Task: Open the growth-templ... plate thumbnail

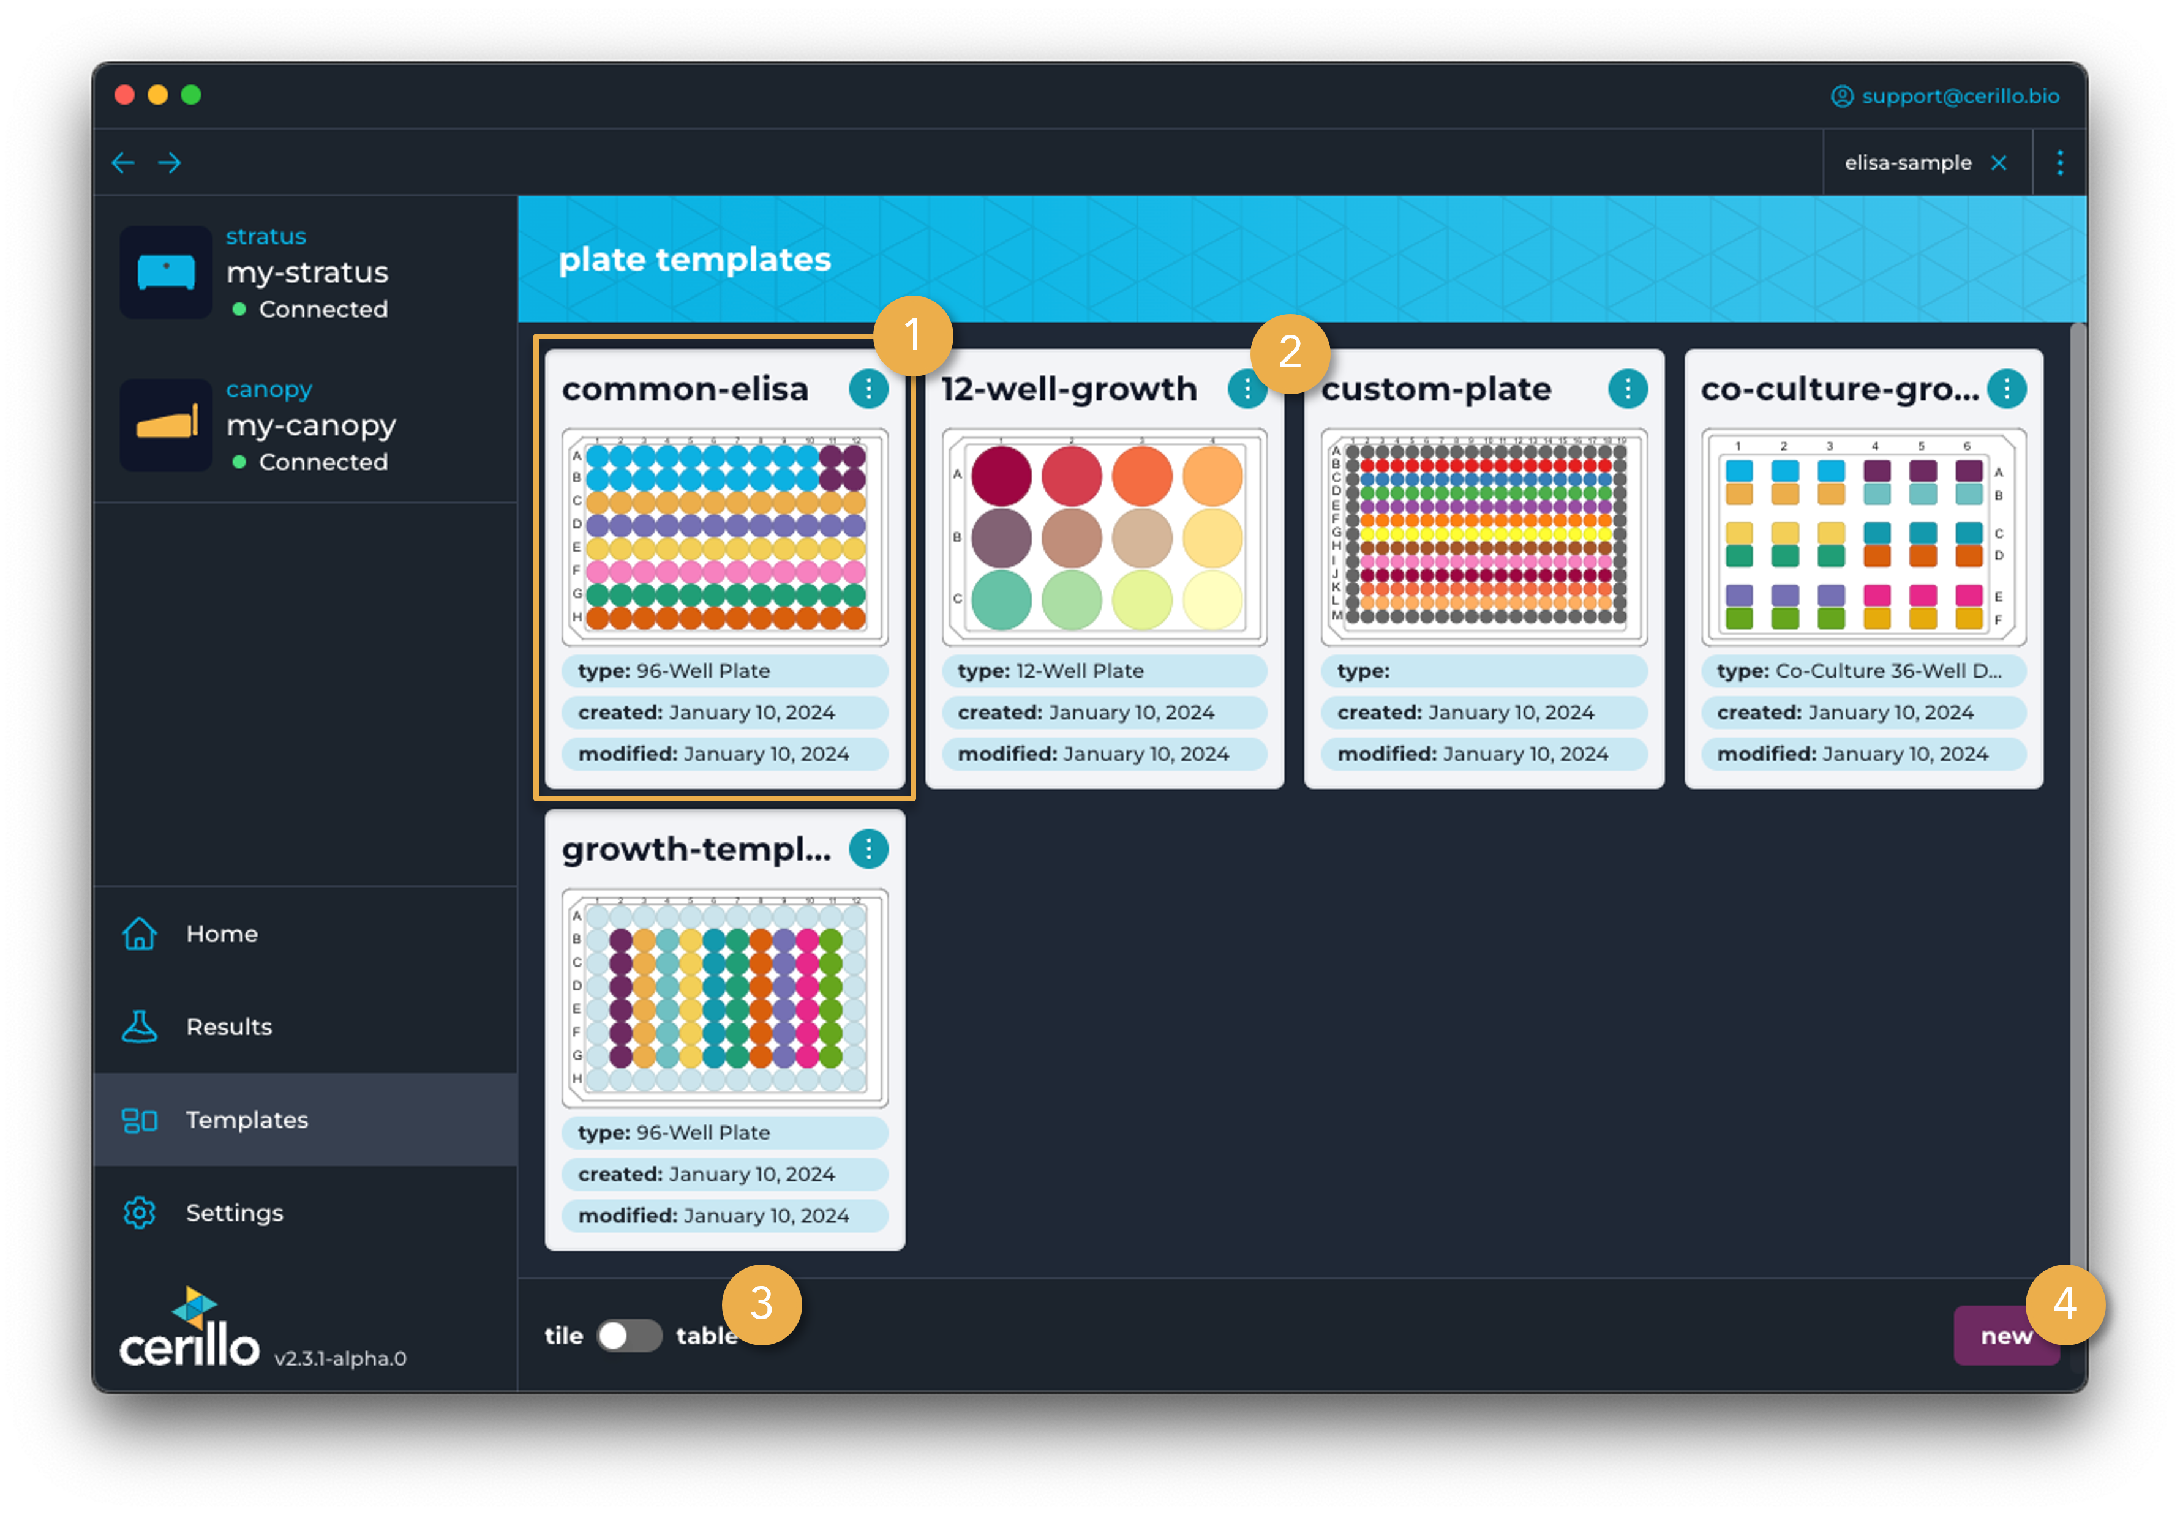Action: click(724, 998)
